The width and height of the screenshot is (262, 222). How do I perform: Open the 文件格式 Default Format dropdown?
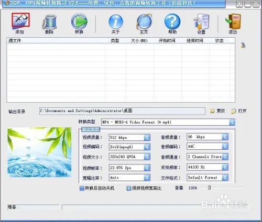coord(225,177)
